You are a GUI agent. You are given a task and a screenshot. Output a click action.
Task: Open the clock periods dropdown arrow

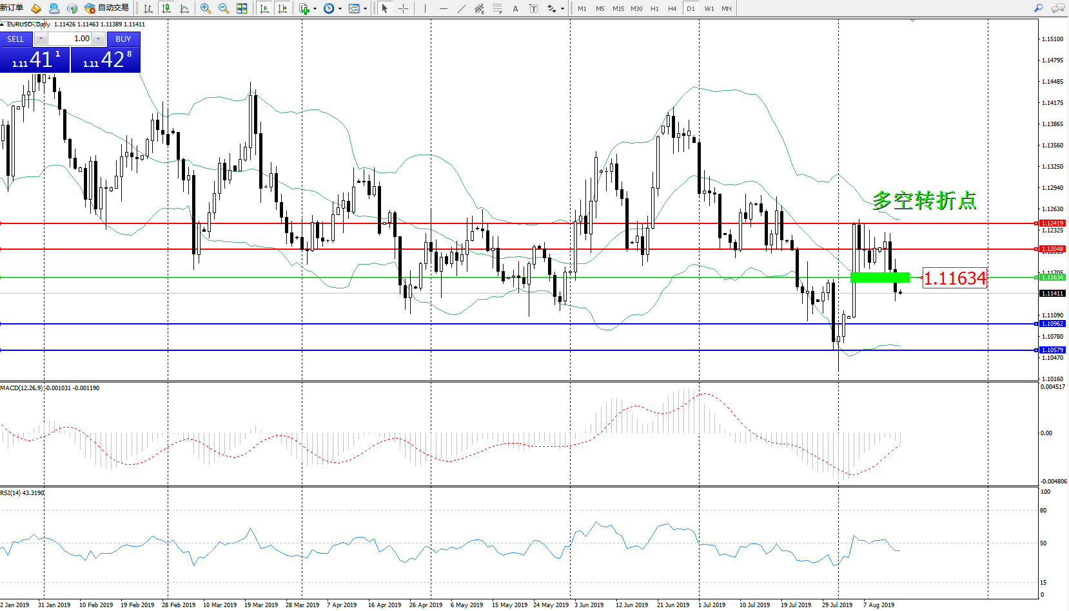coord(340,9)
